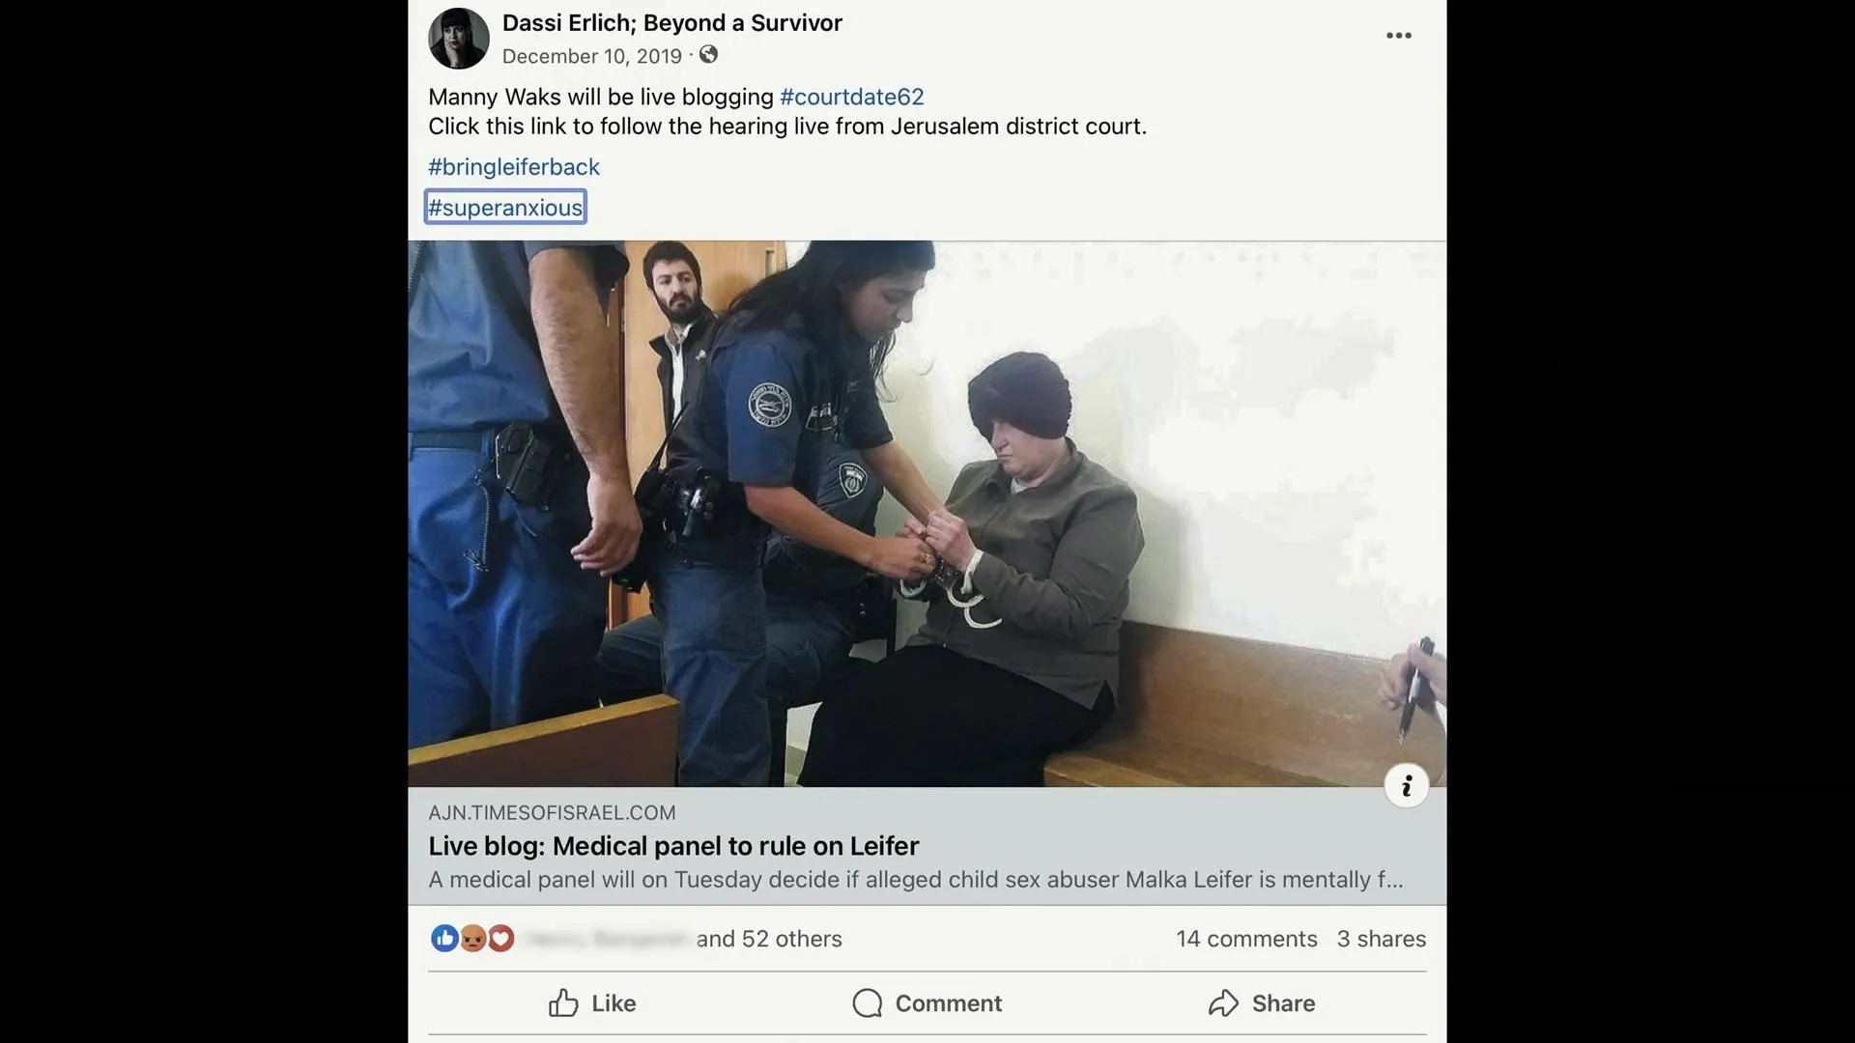Open Dassi Erlich; Beyond a Survivor page

click(x=671, y=23)
